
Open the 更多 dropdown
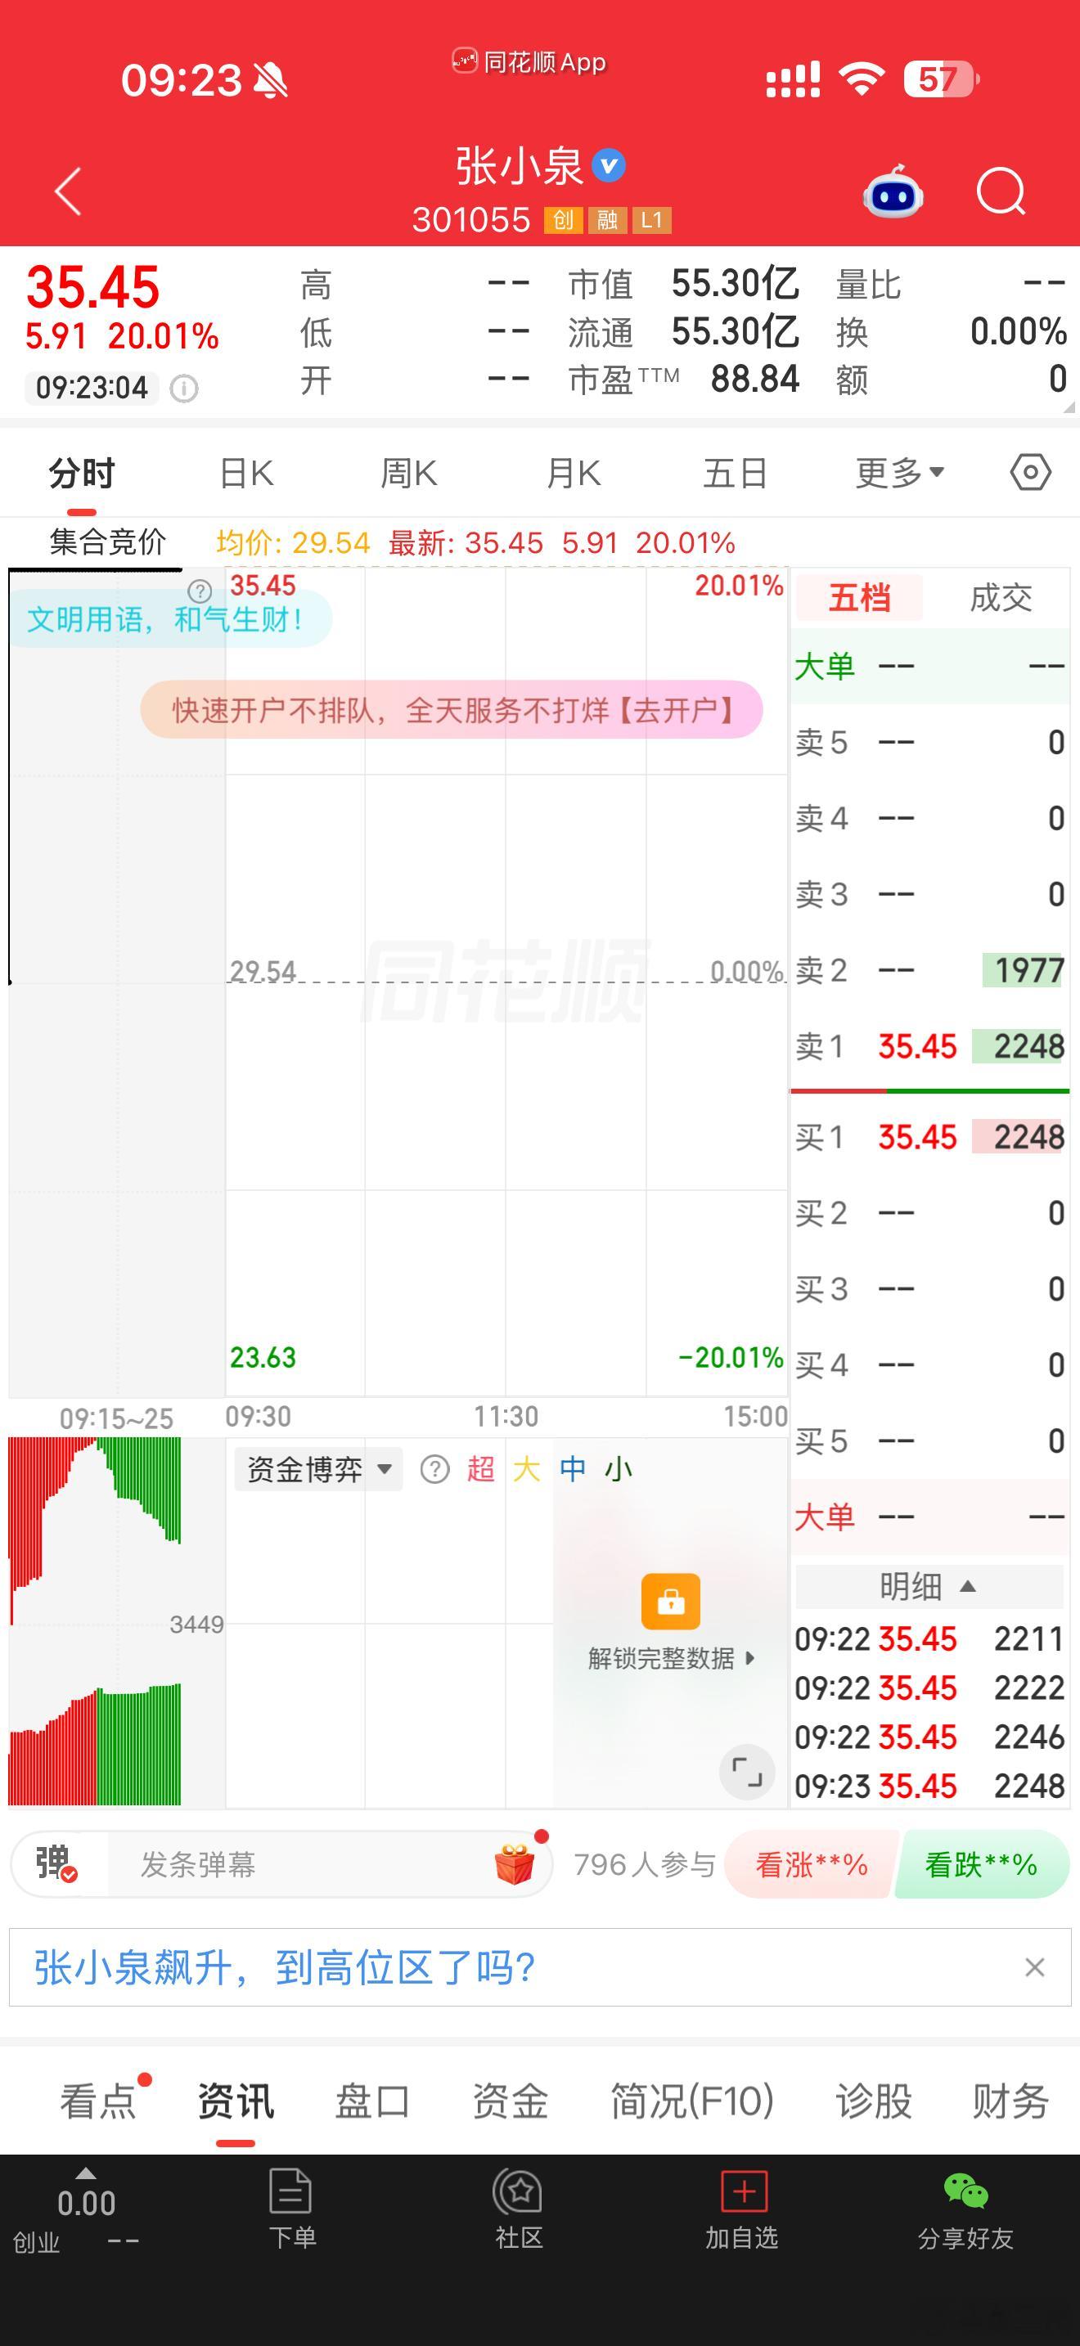[x=900, y=474]
